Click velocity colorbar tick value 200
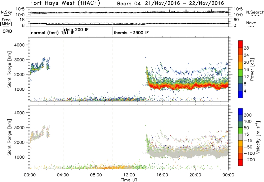The width and height of the screenshot is (264, 182). click(248, 115)
